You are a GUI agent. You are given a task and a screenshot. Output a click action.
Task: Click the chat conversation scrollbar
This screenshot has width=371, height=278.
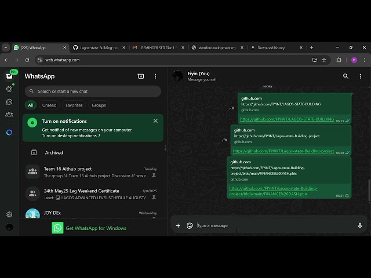click(369, 191)
